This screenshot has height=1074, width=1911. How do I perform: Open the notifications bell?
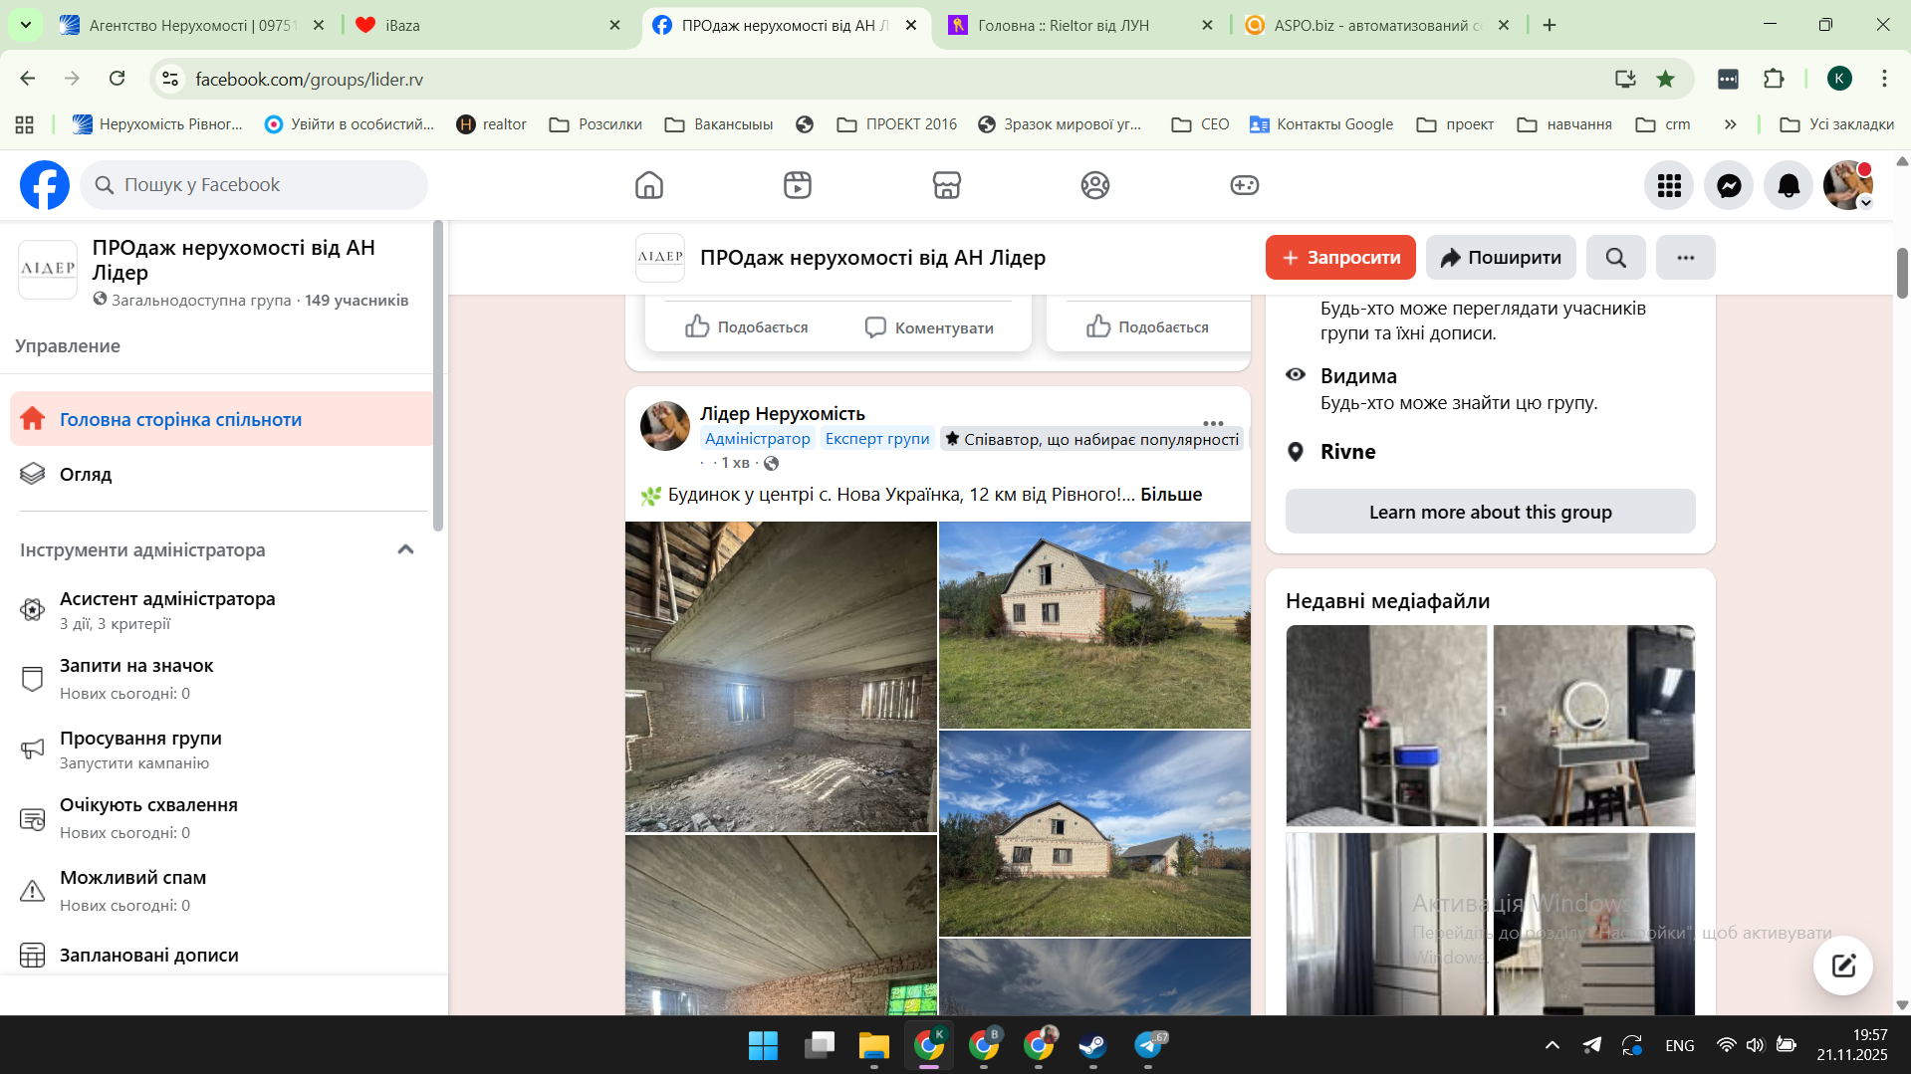tap(1789, 185)
